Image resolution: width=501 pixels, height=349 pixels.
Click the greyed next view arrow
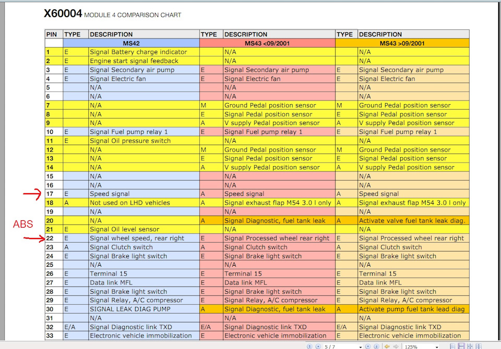(396, 346)
